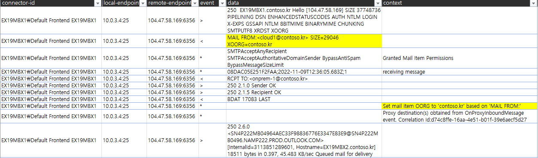Select the 'BDAT 17083 LAST' cell
The width and height of the screenshot is (538, 158).
click(x=304, y=99)
